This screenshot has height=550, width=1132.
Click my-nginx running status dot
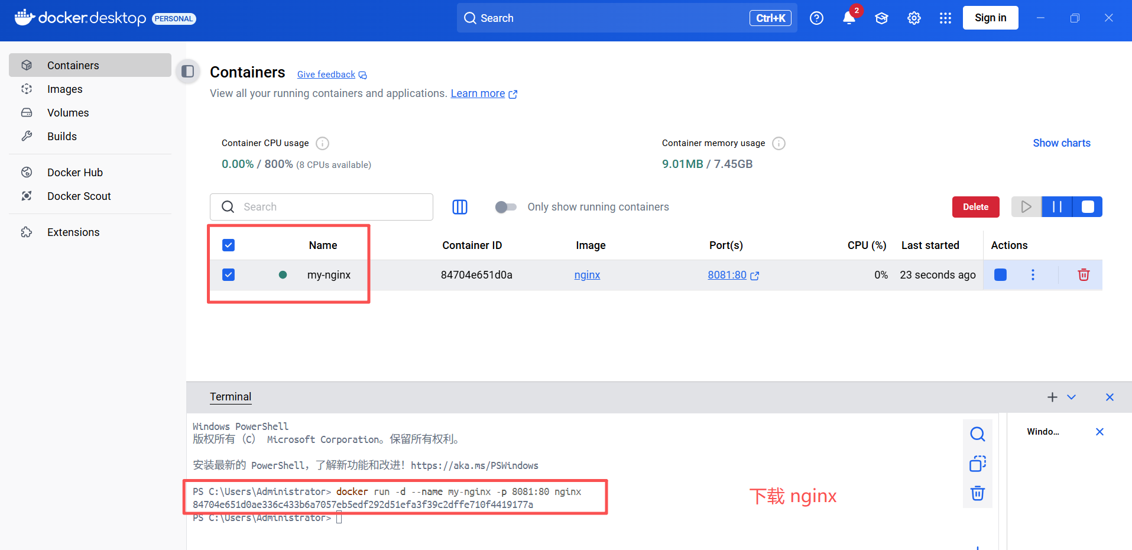(x=283, y=274)
